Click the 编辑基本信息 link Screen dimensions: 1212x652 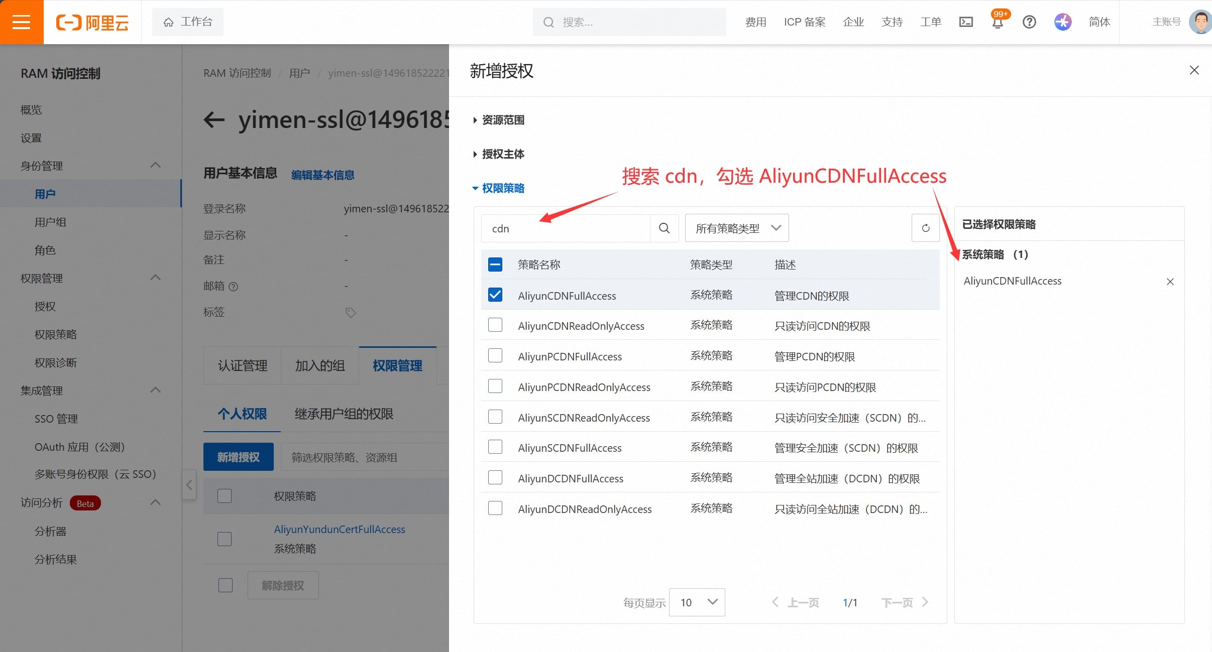322,175
